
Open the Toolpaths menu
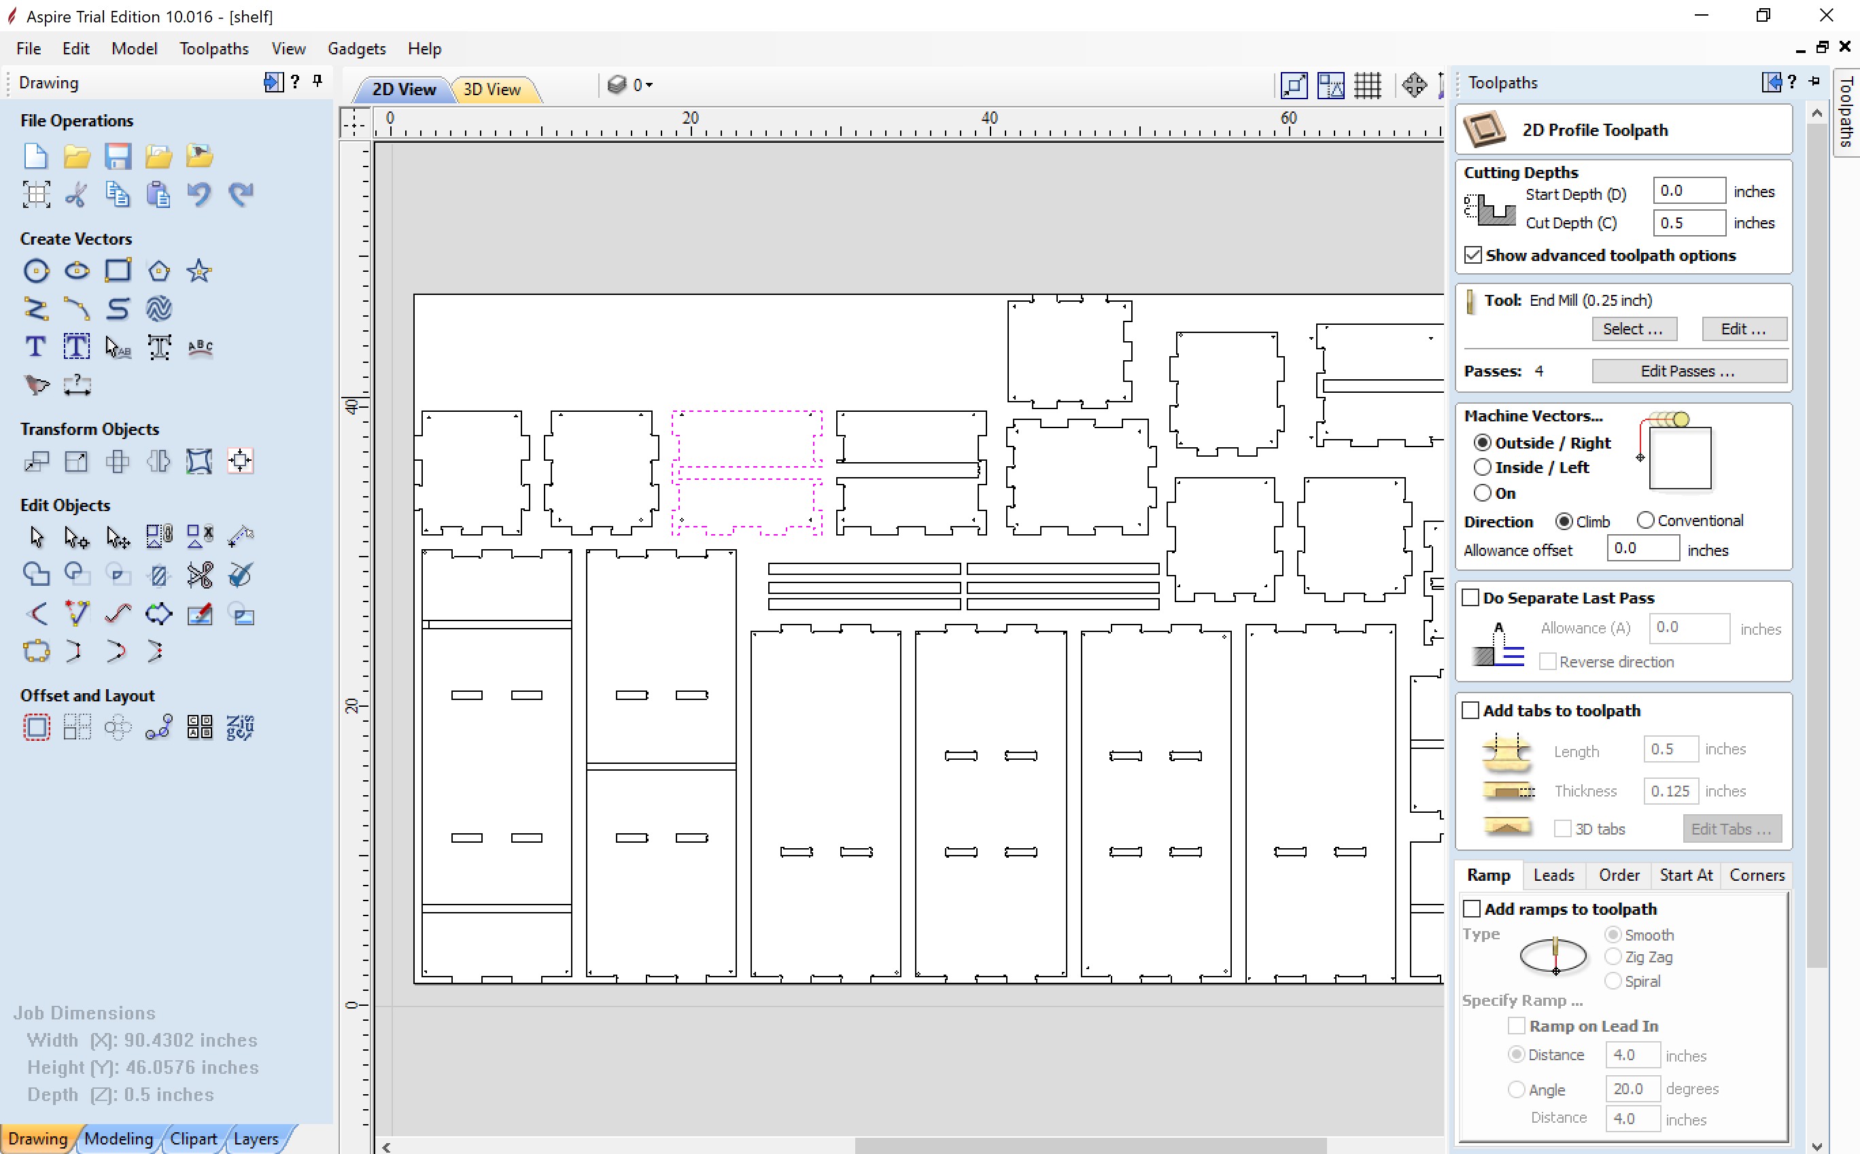[x=213, y=48]
